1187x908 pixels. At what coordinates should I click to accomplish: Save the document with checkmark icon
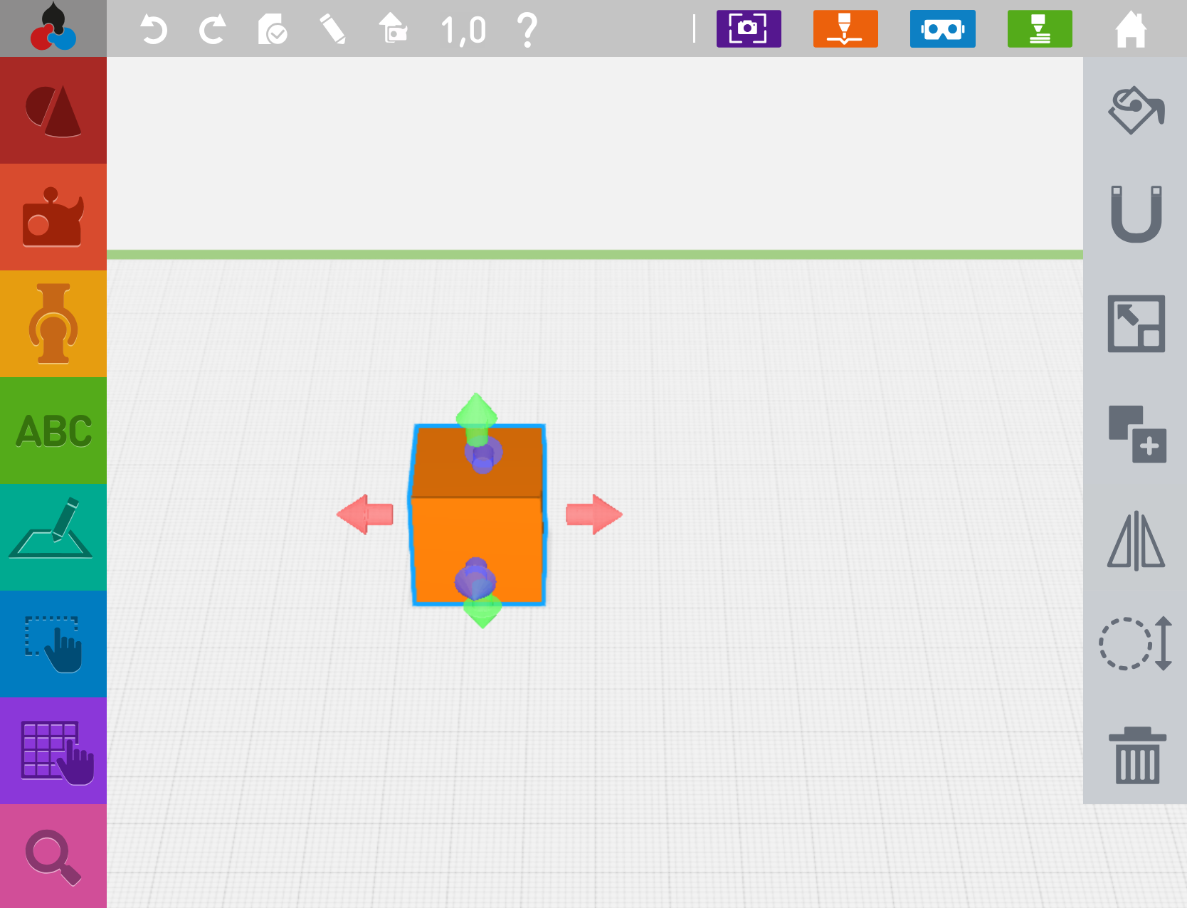272,30
